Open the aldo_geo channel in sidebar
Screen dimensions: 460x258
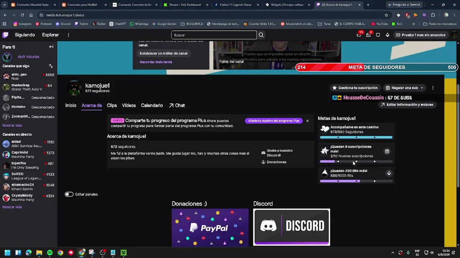click(x=28, y=76)
